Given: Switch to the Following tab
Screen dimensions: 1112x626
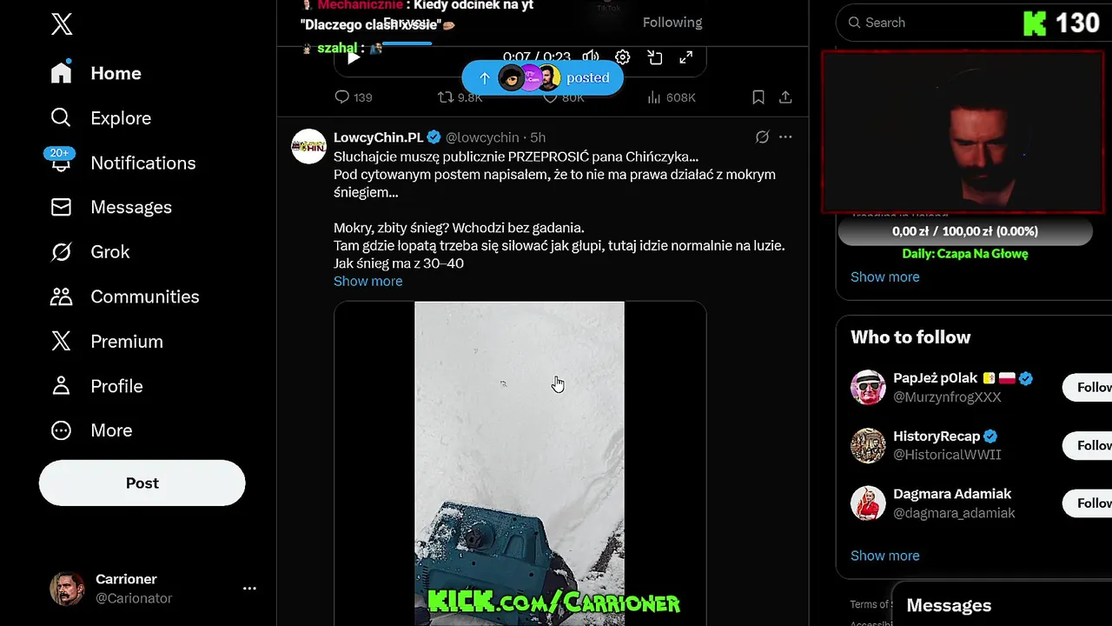Looking at the screenshot, I should pos(672,23).
